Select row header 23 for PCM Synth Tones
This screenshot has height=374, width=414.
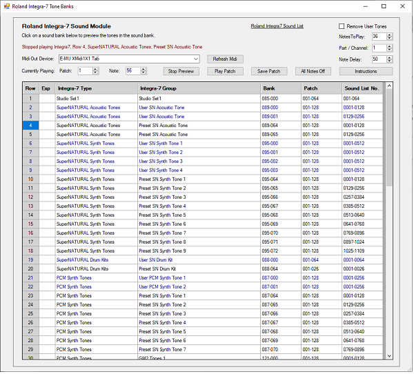(x=30, y=296)
